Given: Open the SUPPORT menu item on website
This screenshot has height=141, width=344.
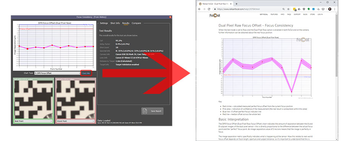Looking at the screenshot, I should (297, 14).
